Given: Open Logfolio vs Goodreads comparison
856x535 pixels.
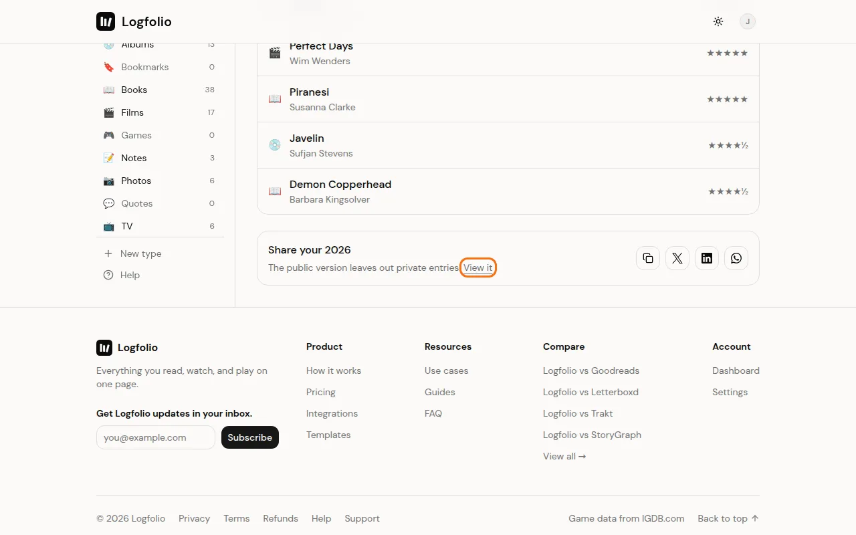Looking at the screenshot, I should [591, 370].
